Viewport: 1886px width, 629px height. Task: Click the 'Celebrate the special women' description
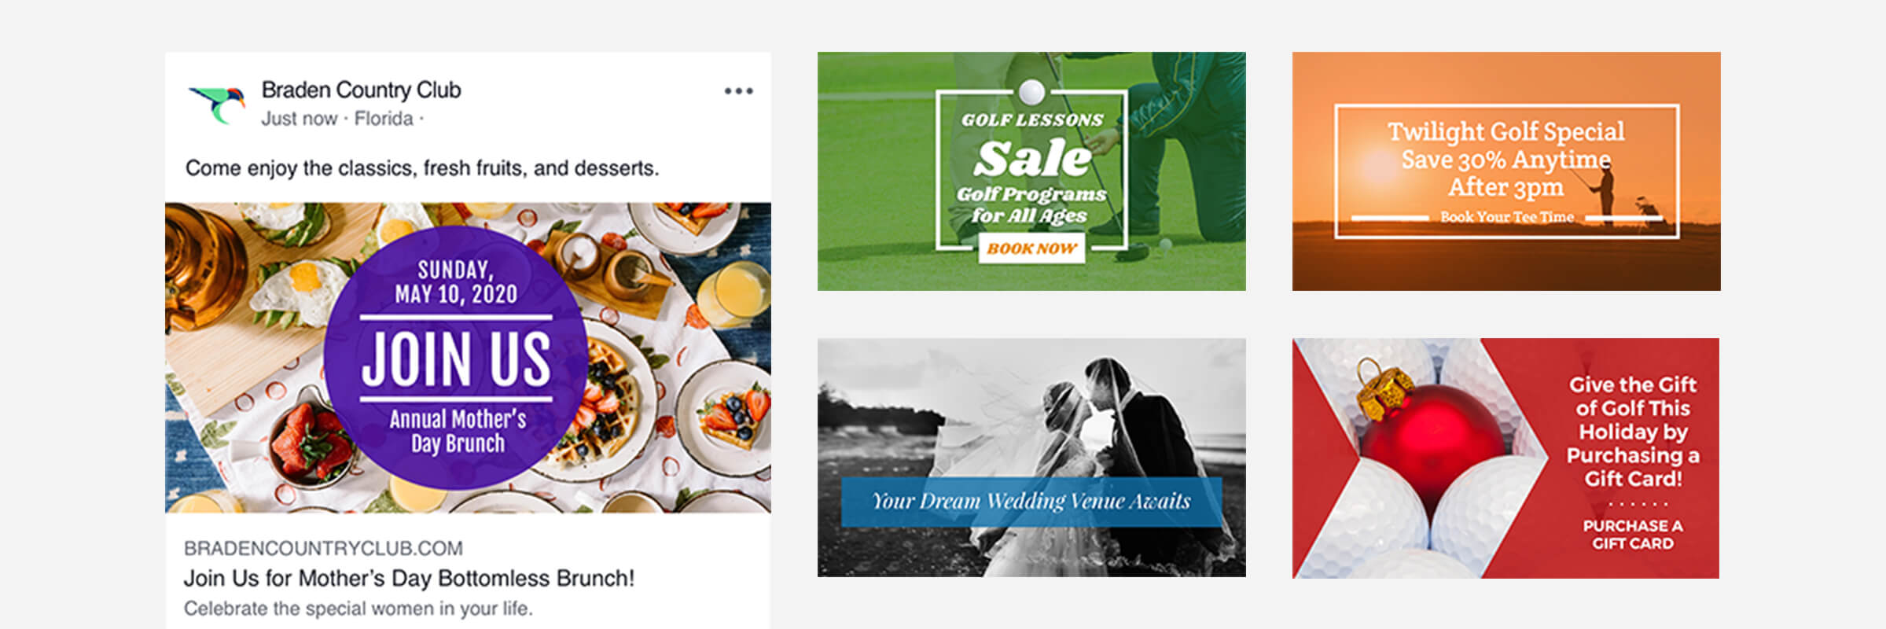[358, 609]
